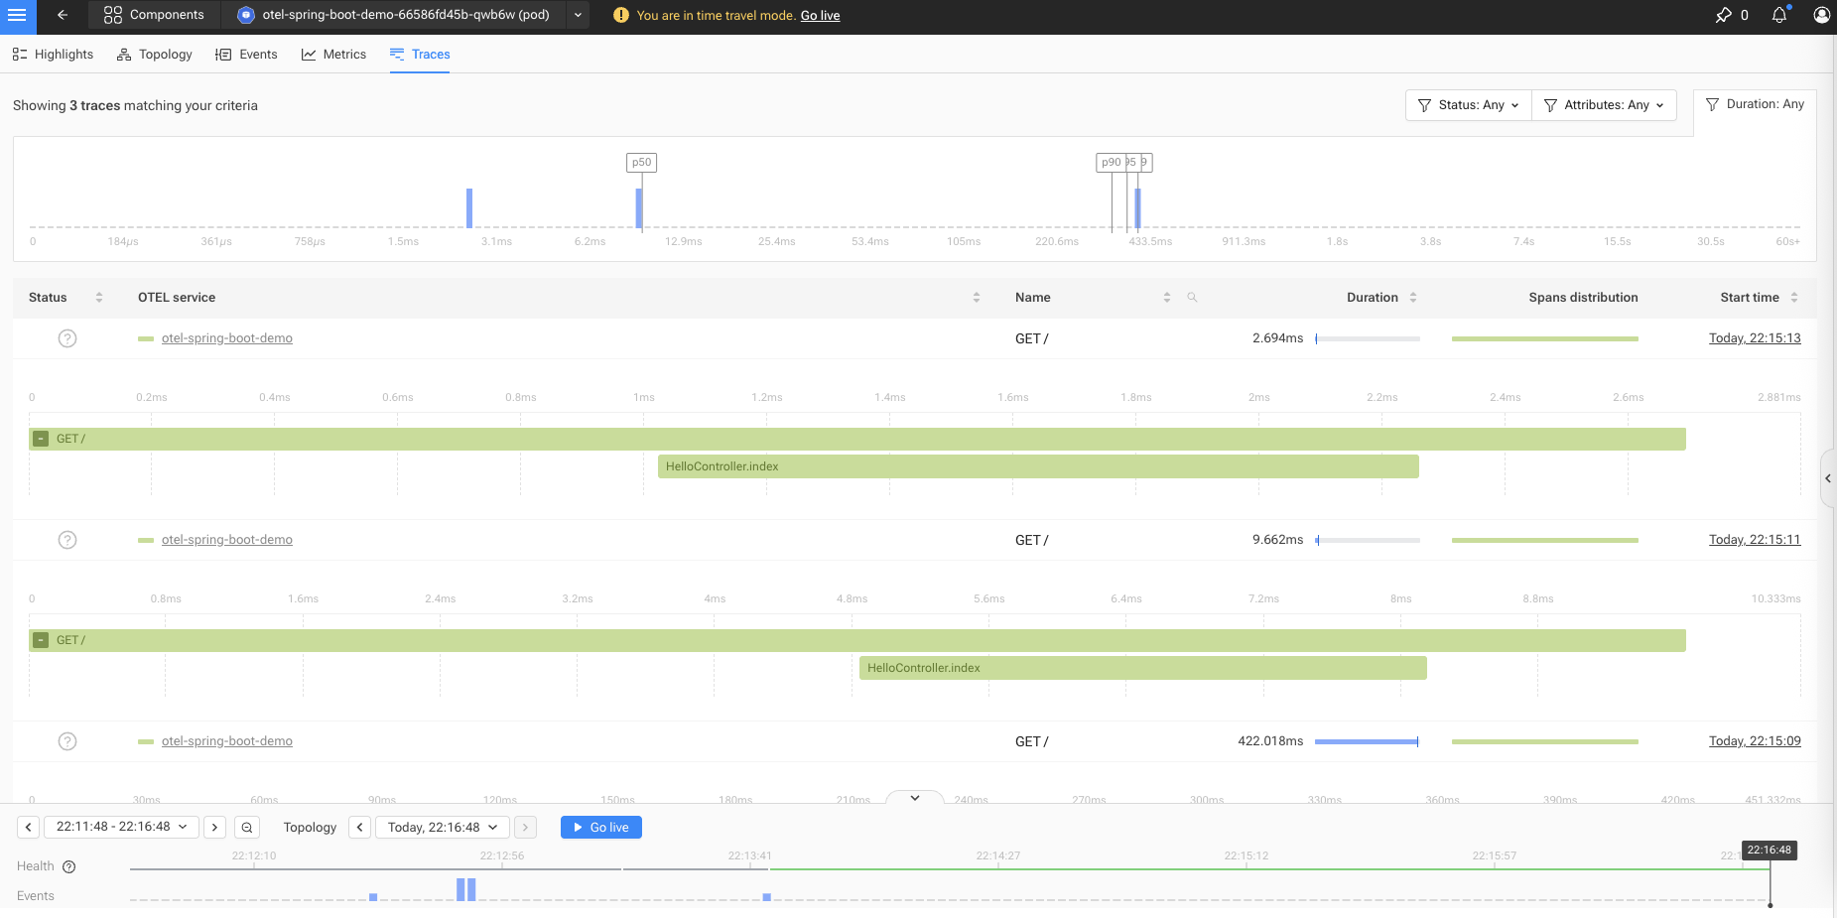Open the Status: Any filter dropdown
The width and height of the screenshot is (1837, 918).
[1469, 105]
